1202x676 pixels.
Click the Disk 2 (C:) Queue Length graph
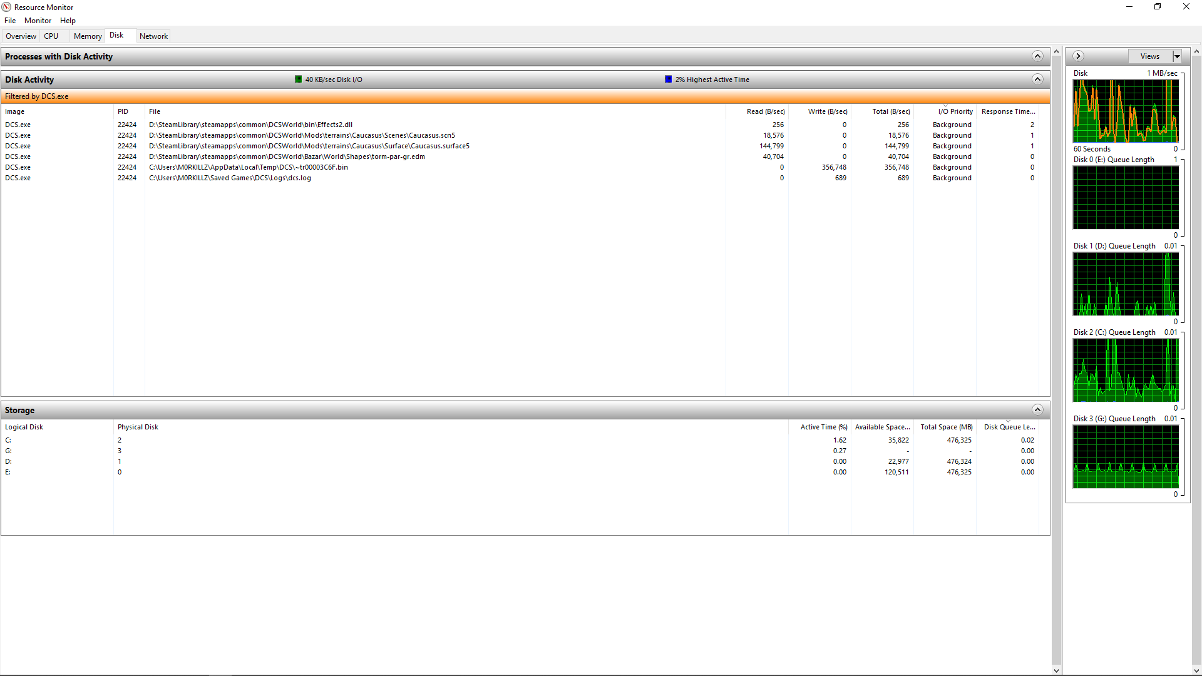point(1126,371)
